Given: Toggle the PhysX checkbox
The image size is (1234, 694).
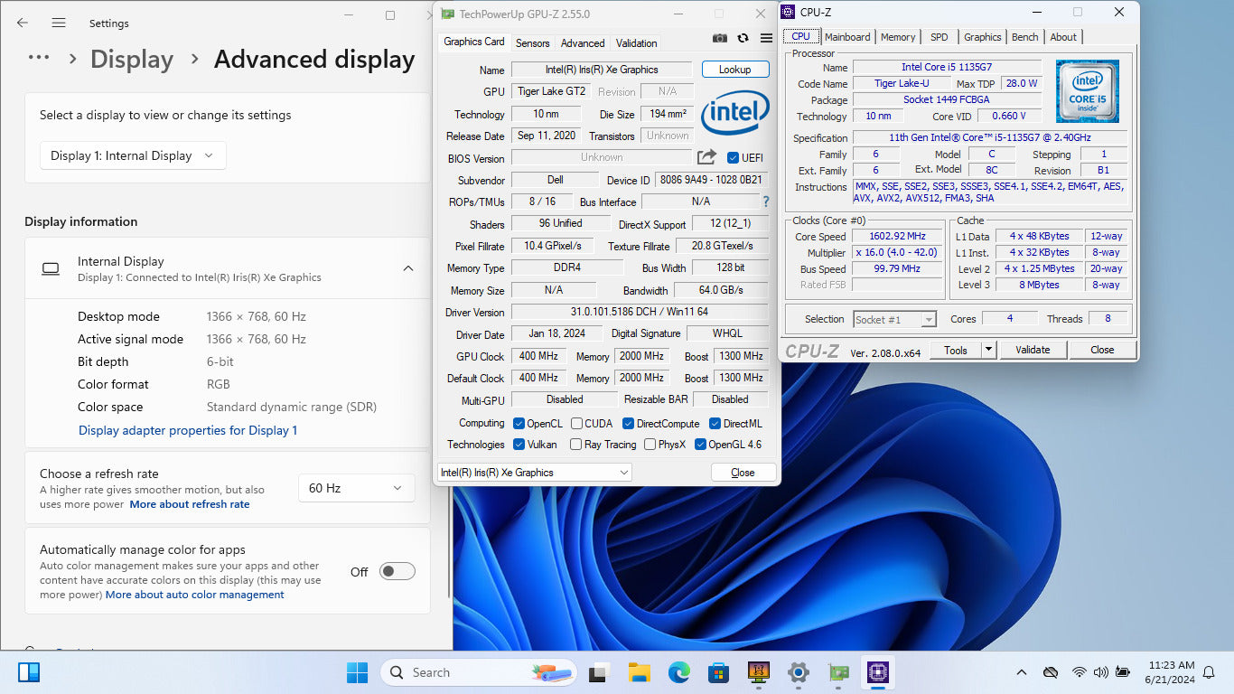Looking at the screenshot, I should (649, 445).
